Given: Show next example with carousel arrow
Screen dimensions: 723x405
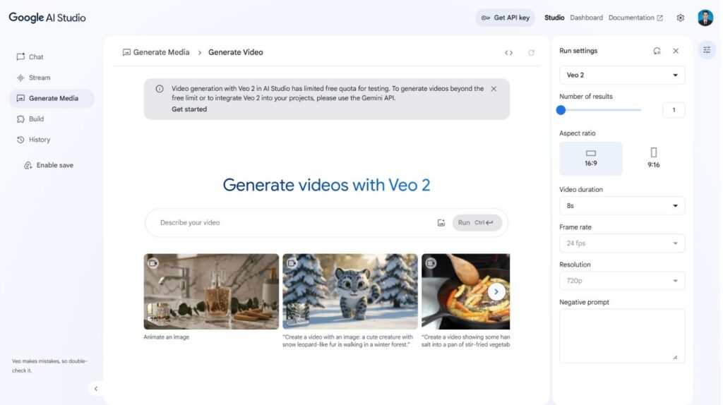Looking at the screenshot, I should [496, 291].
